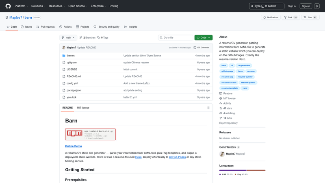The image size is (325, 183).
Task: Open the Security and quality tab
Action: 106,27
